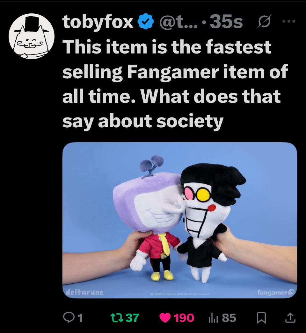Bookmark this tobyfox post

261,318
